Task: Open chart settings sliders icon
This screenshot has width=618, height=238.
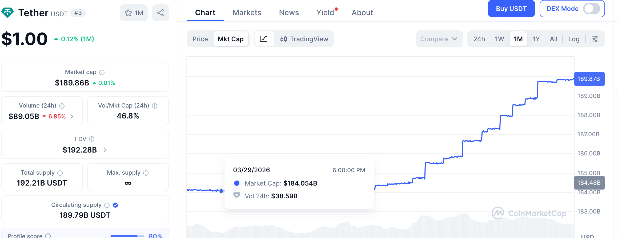Action: (x=595, y=39)
